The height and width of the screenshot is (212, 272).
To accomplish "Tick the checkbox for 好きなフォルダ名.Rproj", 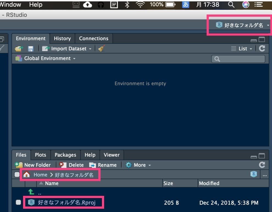I will click(x=18, y=202).
